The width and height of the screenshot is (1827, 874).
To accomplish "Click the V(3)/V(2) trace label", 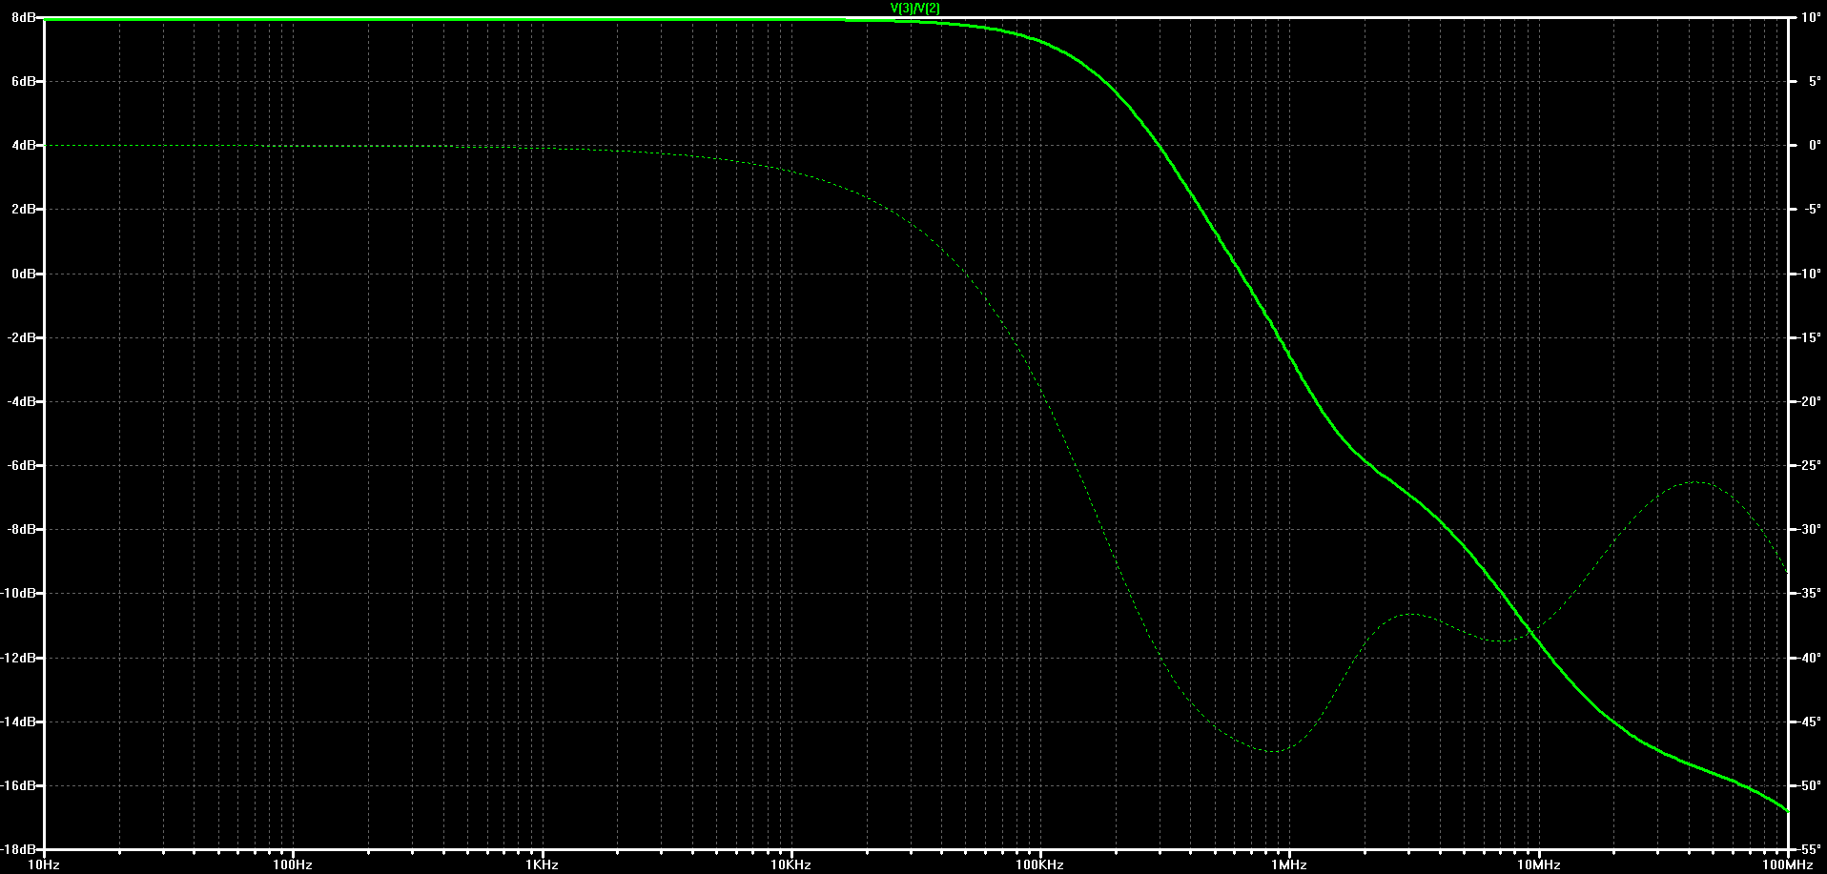I will tap(915, 8).
